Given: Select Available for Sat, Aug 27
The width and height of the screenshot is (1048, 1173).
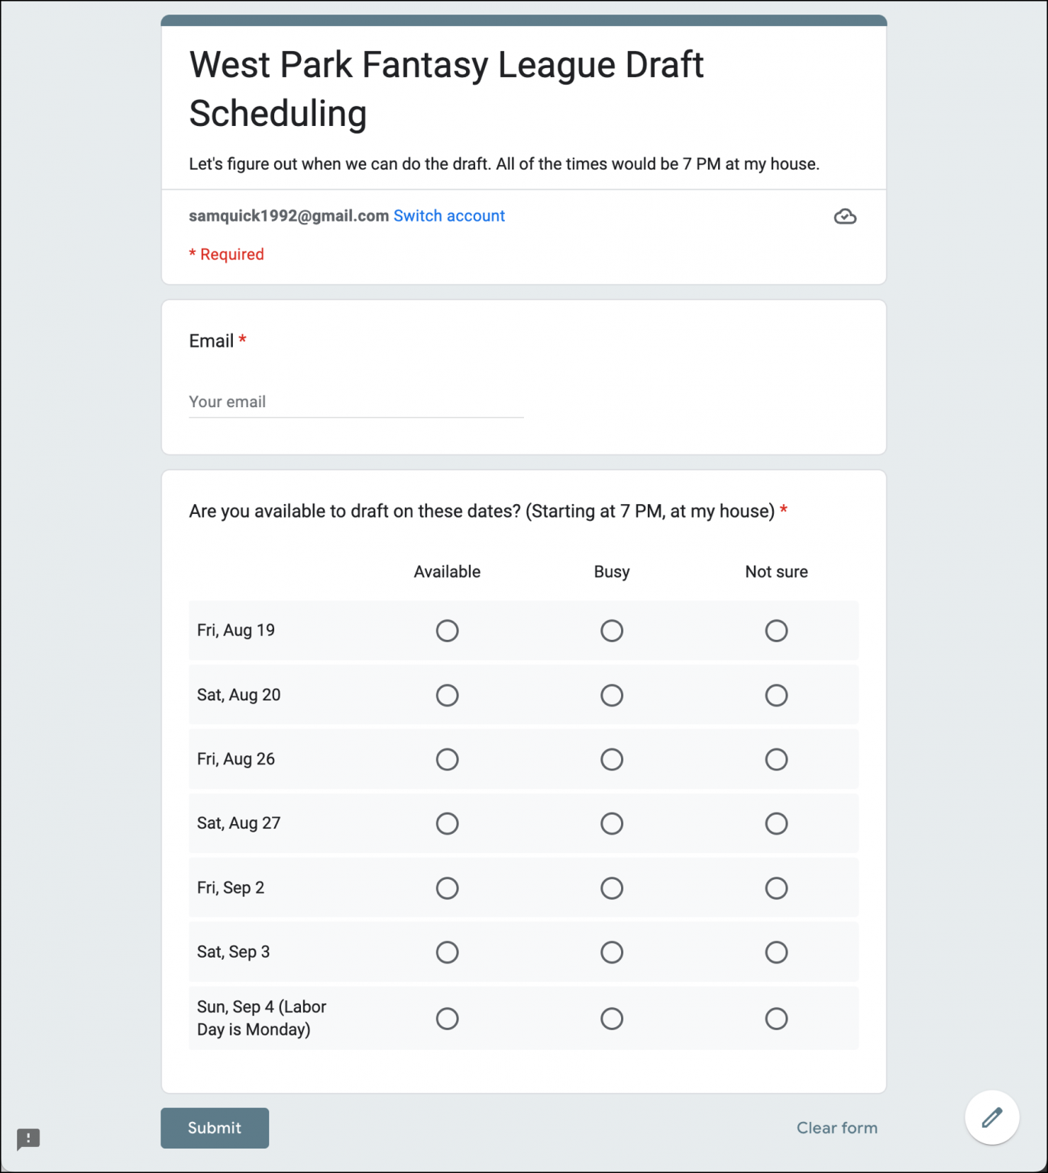Looking at the screenshot, I should point(448,823).
